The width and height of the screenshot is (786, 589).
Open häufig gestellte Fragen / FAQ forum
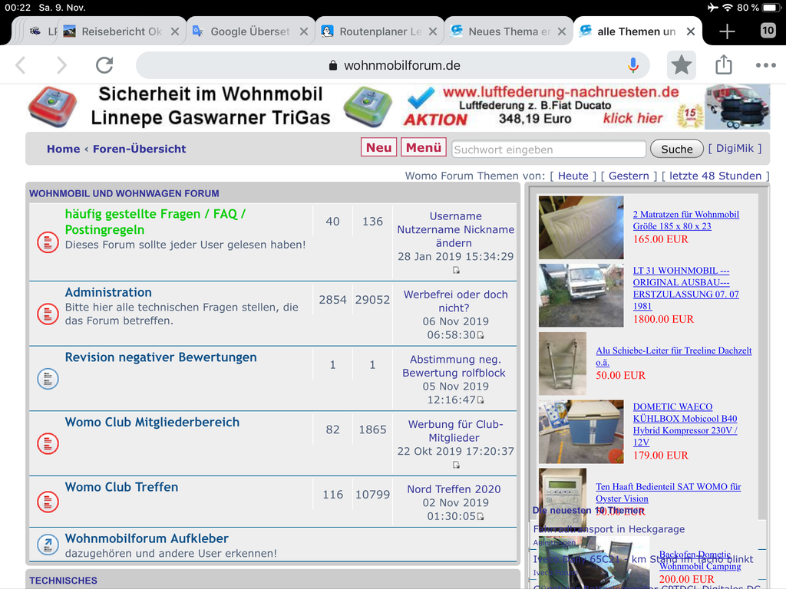coord(155,222)
